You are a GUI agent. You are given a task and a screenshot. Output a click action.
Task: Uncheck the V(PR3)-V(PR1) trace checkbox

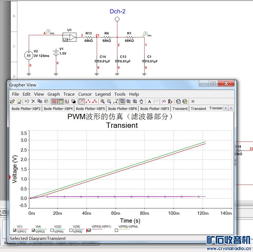89,230
